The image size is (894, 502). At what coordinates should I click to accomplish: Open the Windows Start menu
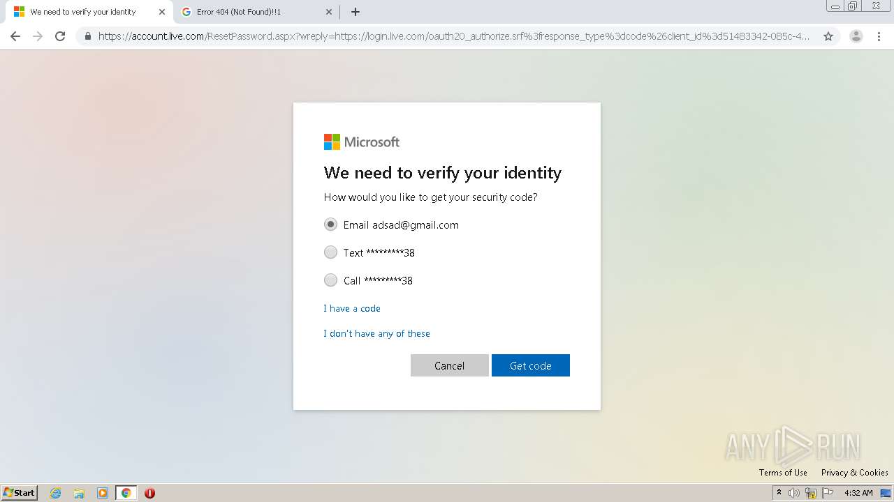[20, 492]
